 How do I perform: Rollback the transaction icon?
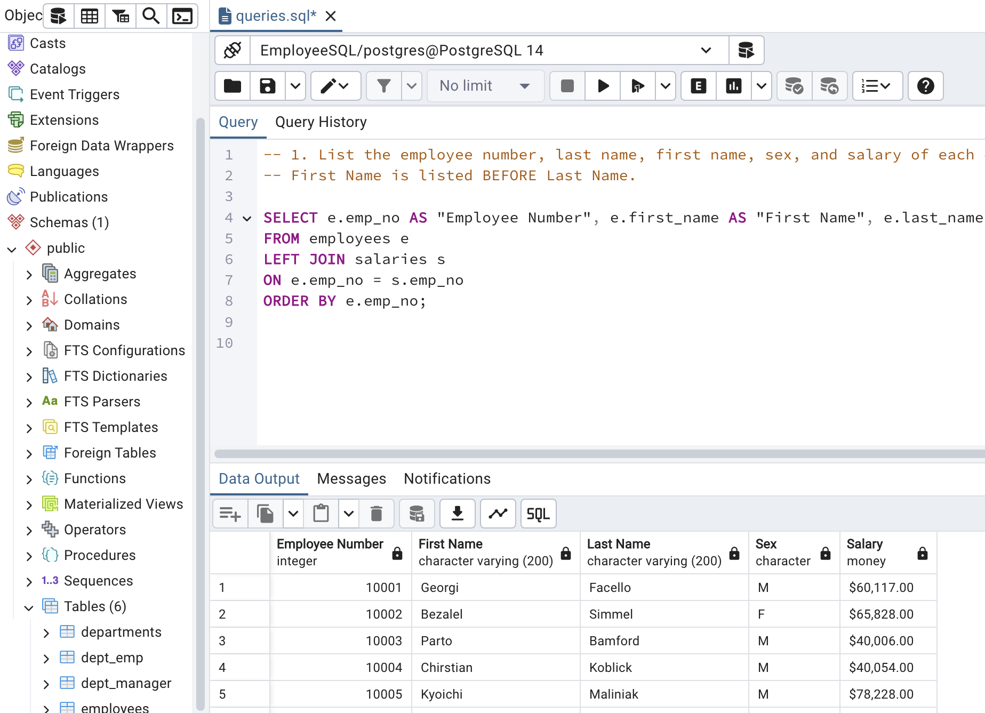[830, 86]
